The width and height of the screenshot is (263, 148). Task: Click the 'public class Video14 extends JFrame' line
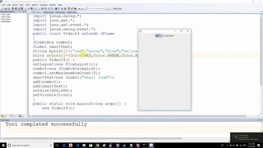point(74,34)
